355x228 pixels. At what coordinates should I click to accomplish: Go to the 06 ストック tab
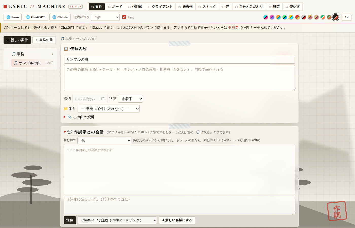207,7
